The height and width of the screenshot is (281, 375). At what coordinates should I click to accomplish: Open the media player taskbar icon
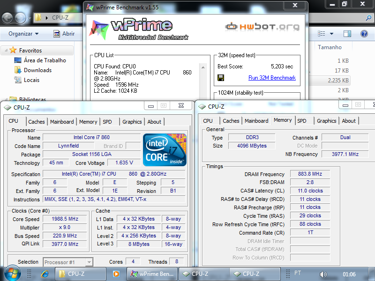tap(116, 274)
